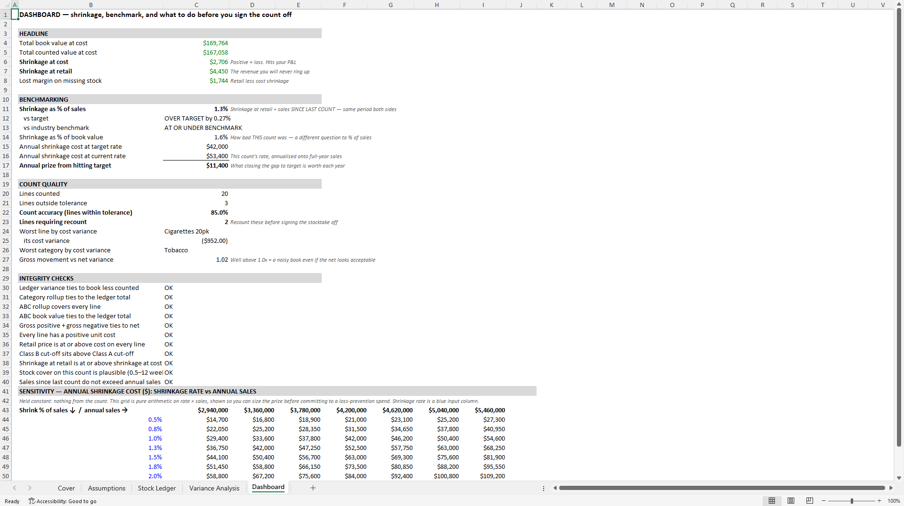The height and width of the screenshot is (506, 904).
Task: Select gross movement ratio 1.02
Action: (196, 259)
